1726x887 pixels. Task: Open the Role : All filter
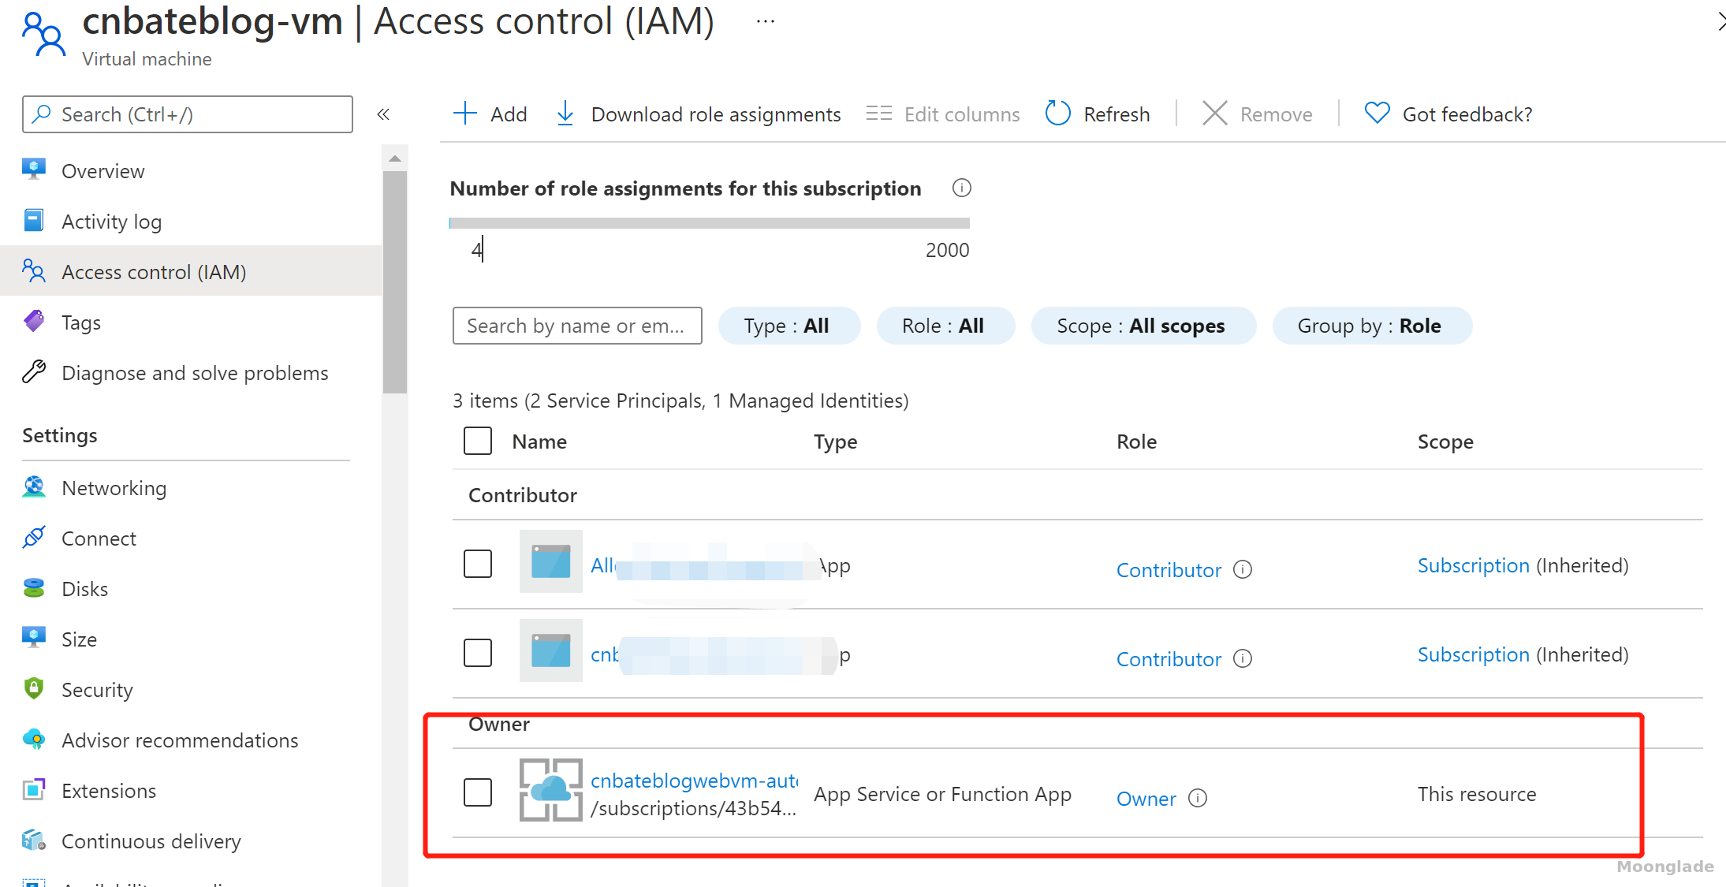click(x=945, y=326)
